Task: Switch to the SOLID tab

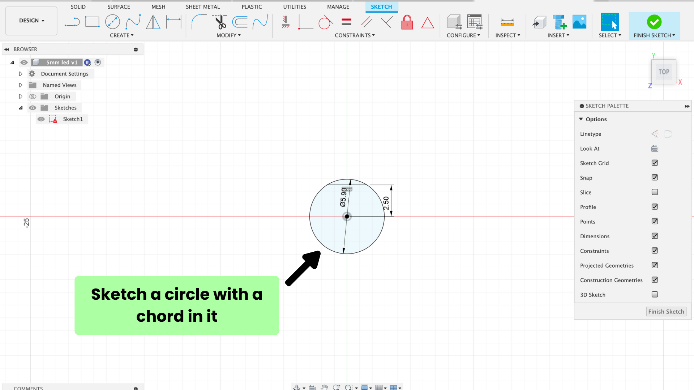Action: tap(78, 7)
